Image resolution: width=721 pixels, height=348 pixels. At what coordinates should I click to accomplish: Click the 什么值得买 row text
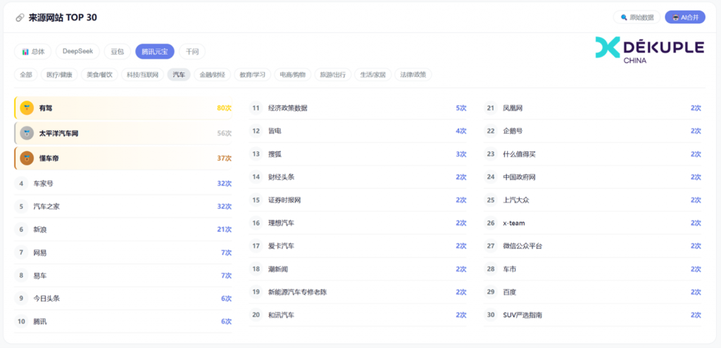pos(519,154)
